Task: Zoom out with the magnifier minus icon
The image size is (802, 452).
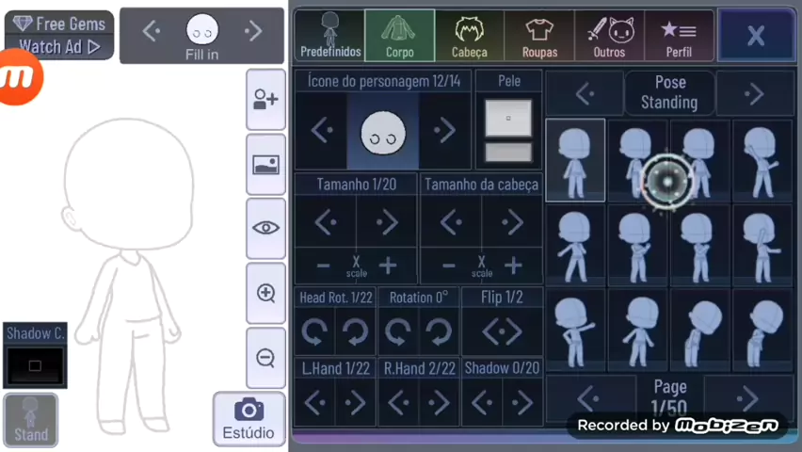Action: click(265, 358)
